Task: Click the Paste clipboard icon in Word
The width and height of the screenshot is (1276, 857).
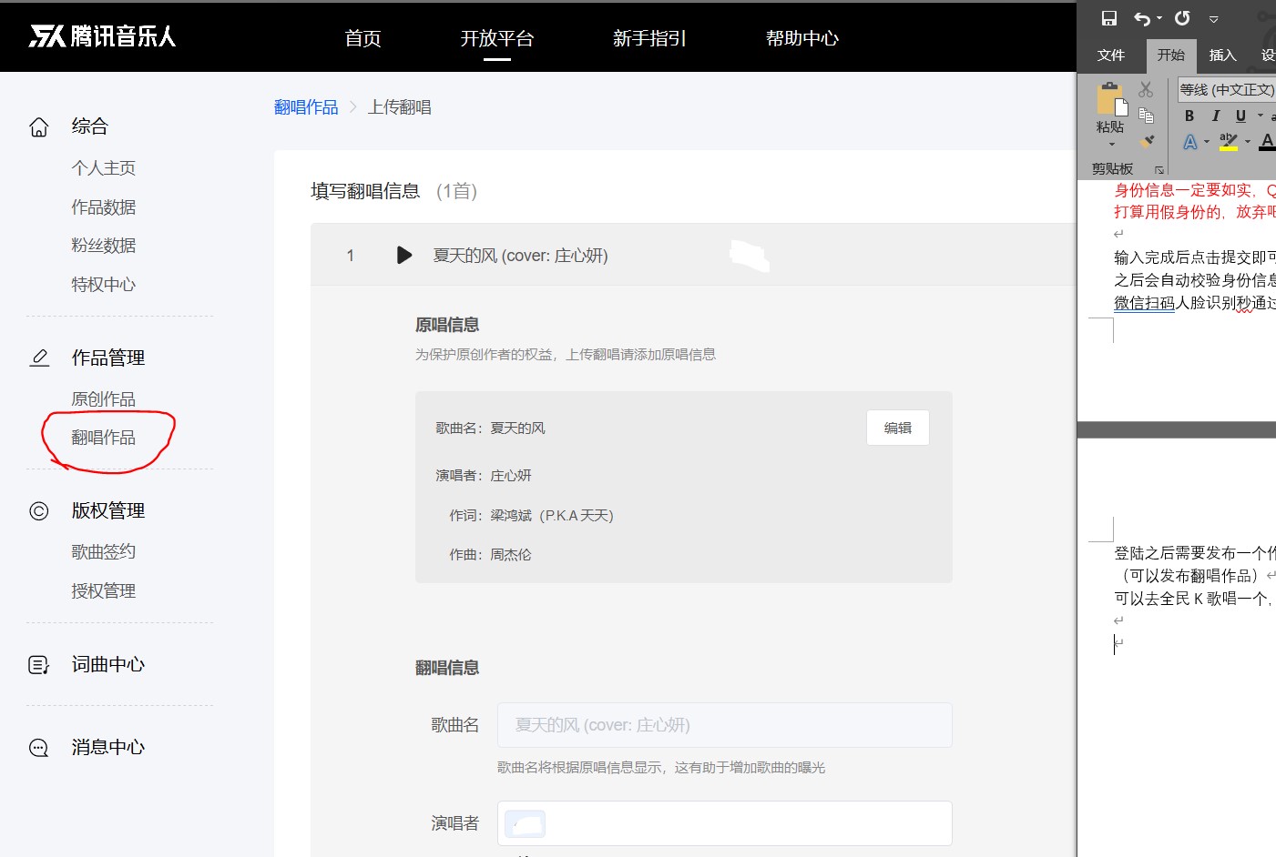Action: [x=1110, y=99]
